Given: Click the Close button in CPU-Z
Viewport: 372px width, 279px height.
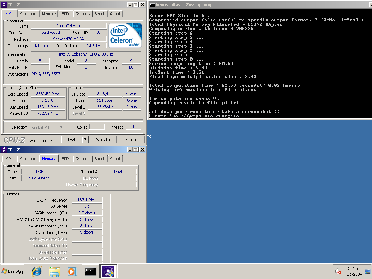Looking at the screenshot, I should coord(131,140).
